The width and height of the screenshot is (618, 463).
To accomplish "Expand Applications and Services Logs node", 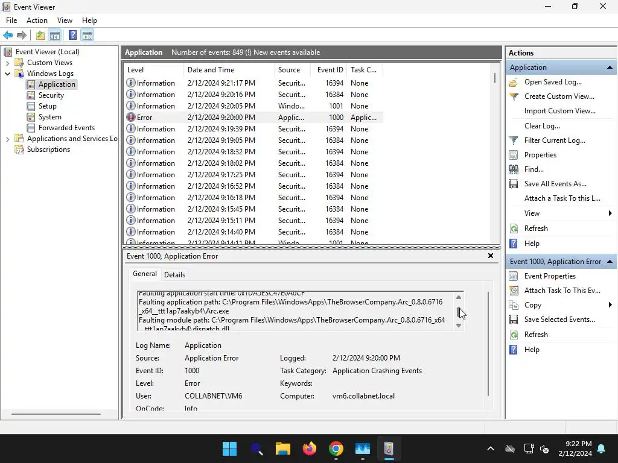I will (x=7, y=139).
